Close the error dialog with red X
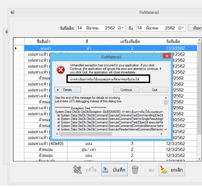This screenshot has width=202, height=187. pyautogui.click(x=166, y=57)
